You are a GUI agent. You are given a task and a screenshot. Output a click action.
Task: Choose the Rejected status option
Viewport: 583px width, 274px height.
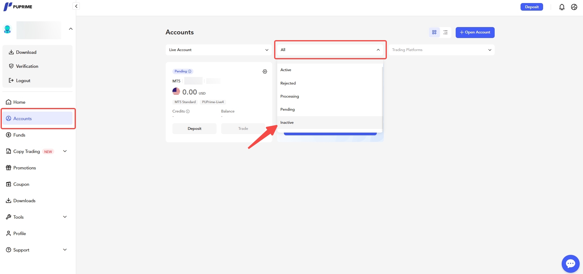[288, 83]
